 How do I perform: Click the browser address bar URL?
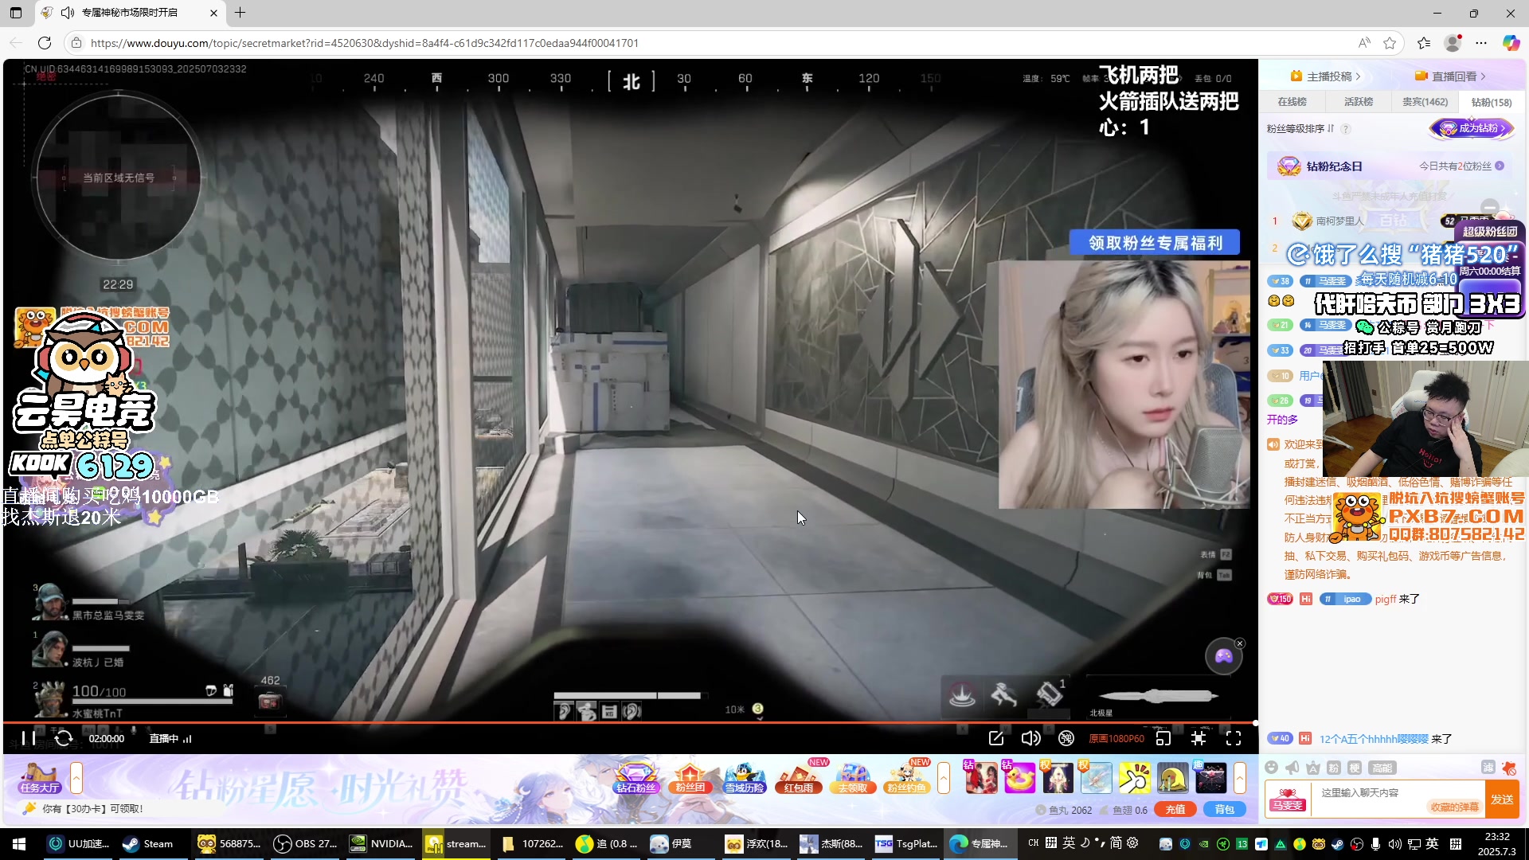(365, 43)
